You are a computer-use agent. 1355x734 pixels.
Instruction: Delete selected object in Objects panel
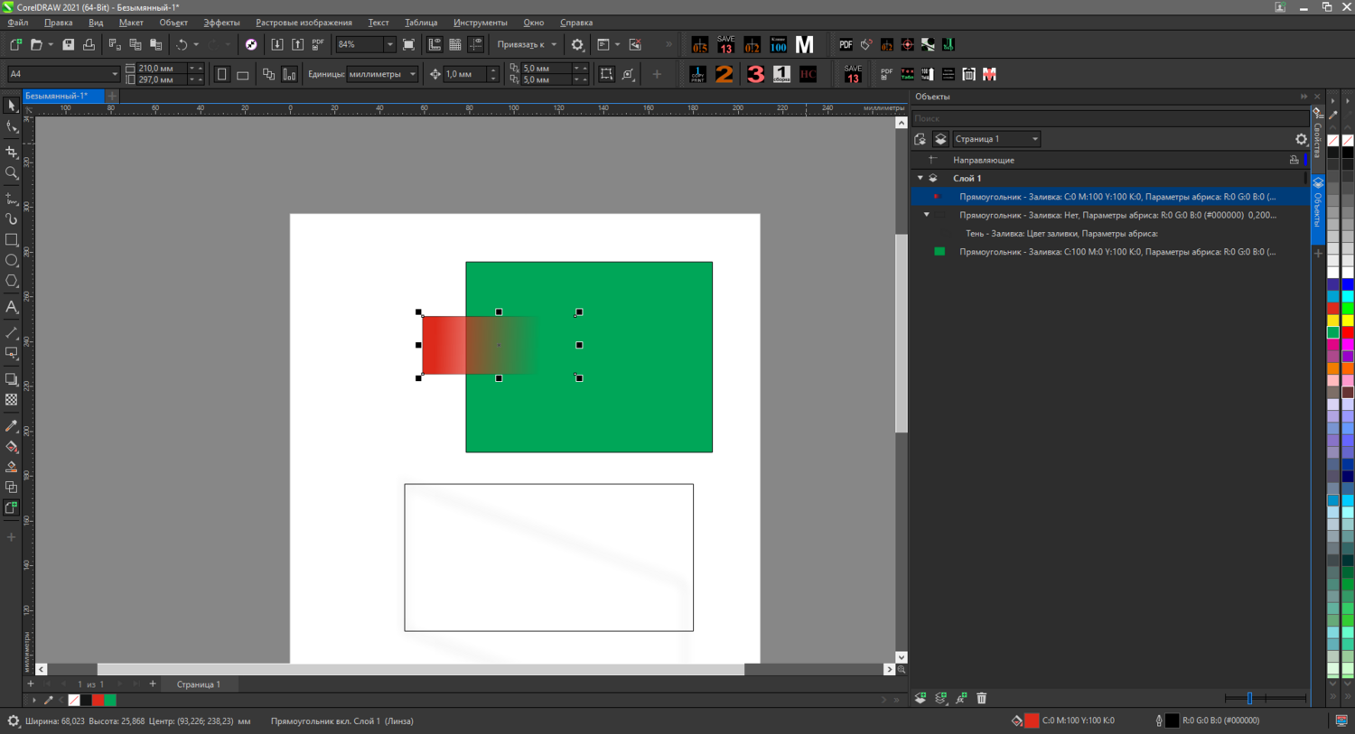click(x=982, y=698)
